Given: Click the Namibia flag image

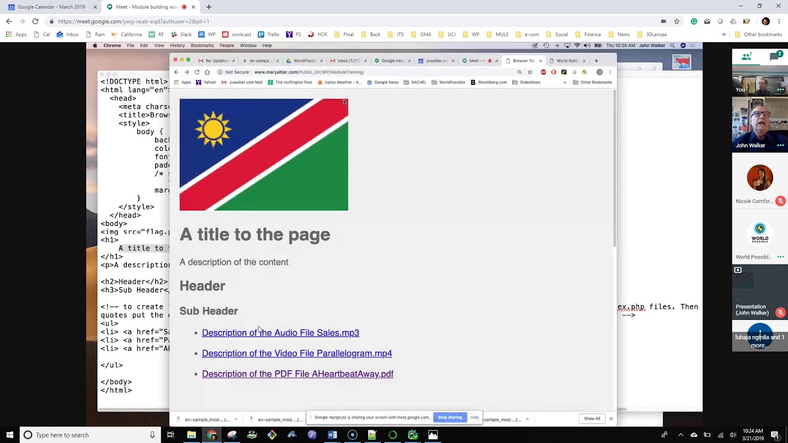Looking at the screenshot, I should 263,154.
